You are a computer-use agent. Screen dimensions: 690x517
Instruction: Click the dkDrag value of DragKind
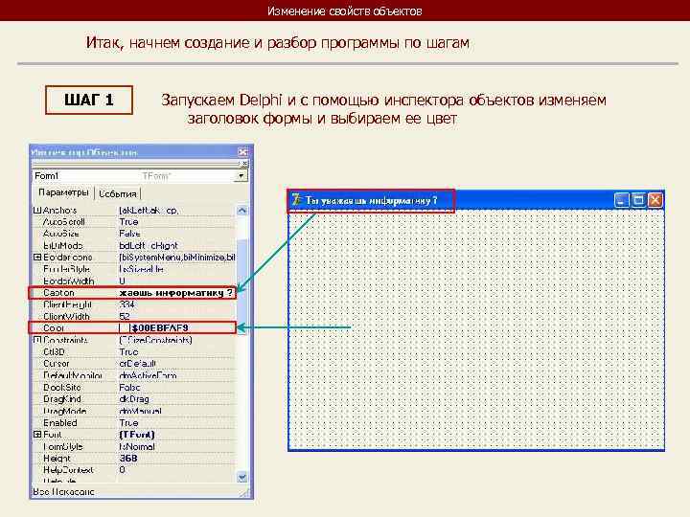tap(134, 399)
